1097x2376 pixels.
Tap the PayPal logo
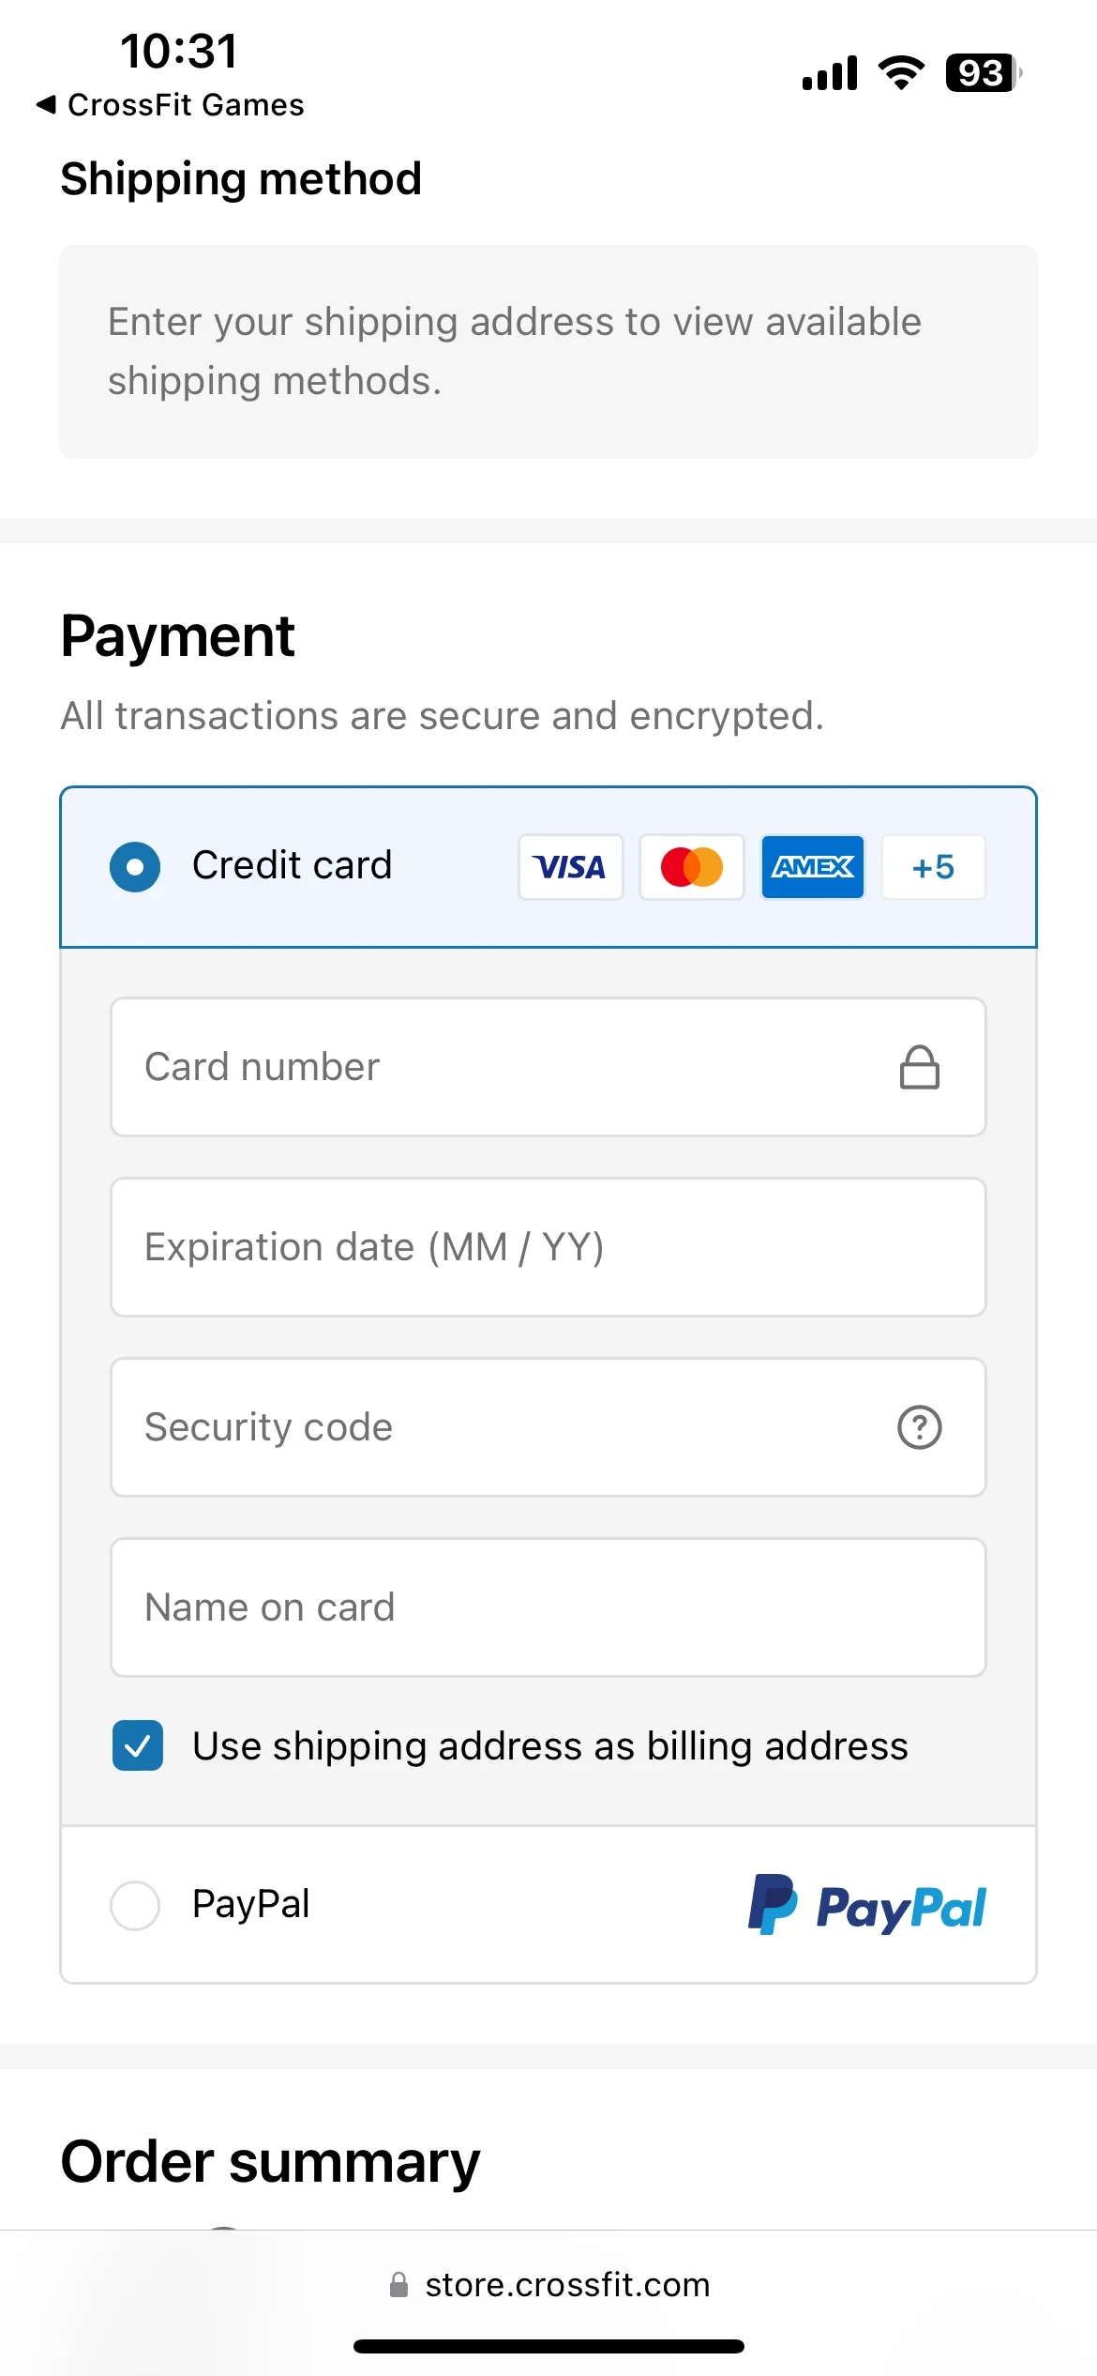[866, 1905]
